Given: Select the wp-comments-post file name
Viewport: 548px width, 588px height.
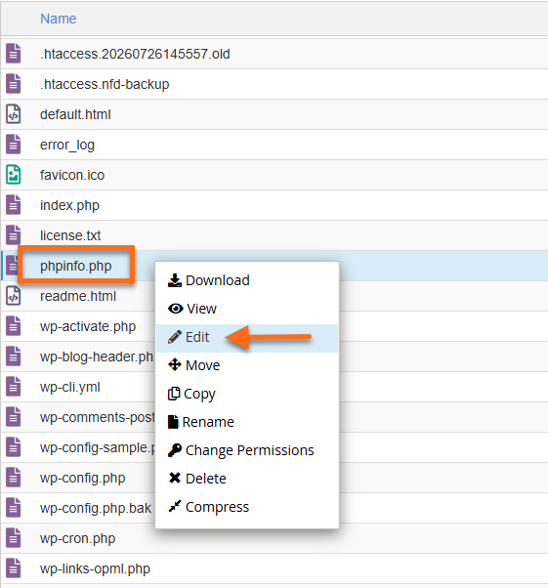Looking at the screenshot, I should coord(97,417).
